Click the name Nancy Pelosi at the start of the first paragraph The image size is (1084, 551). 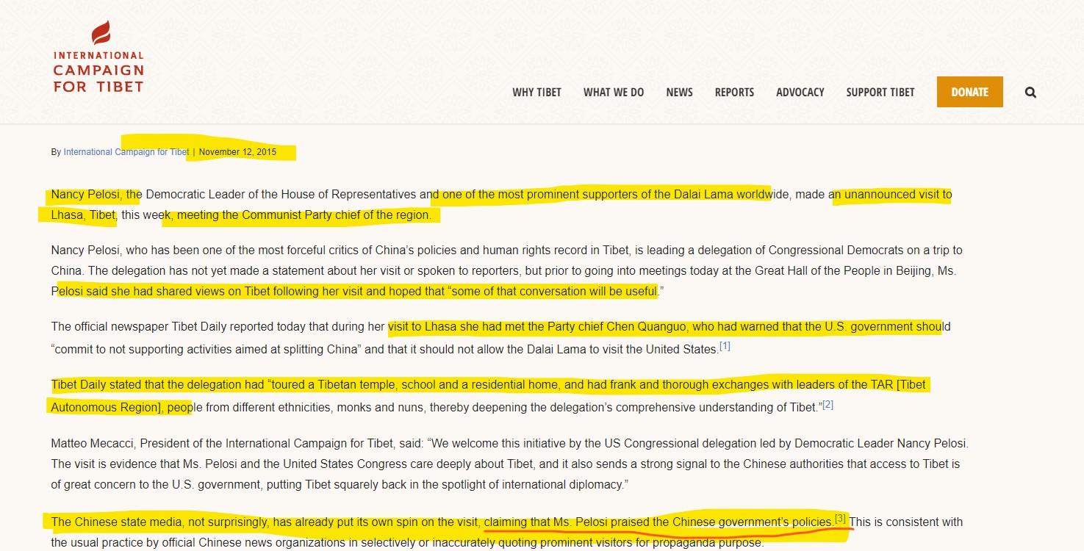[x=85, y=195]
